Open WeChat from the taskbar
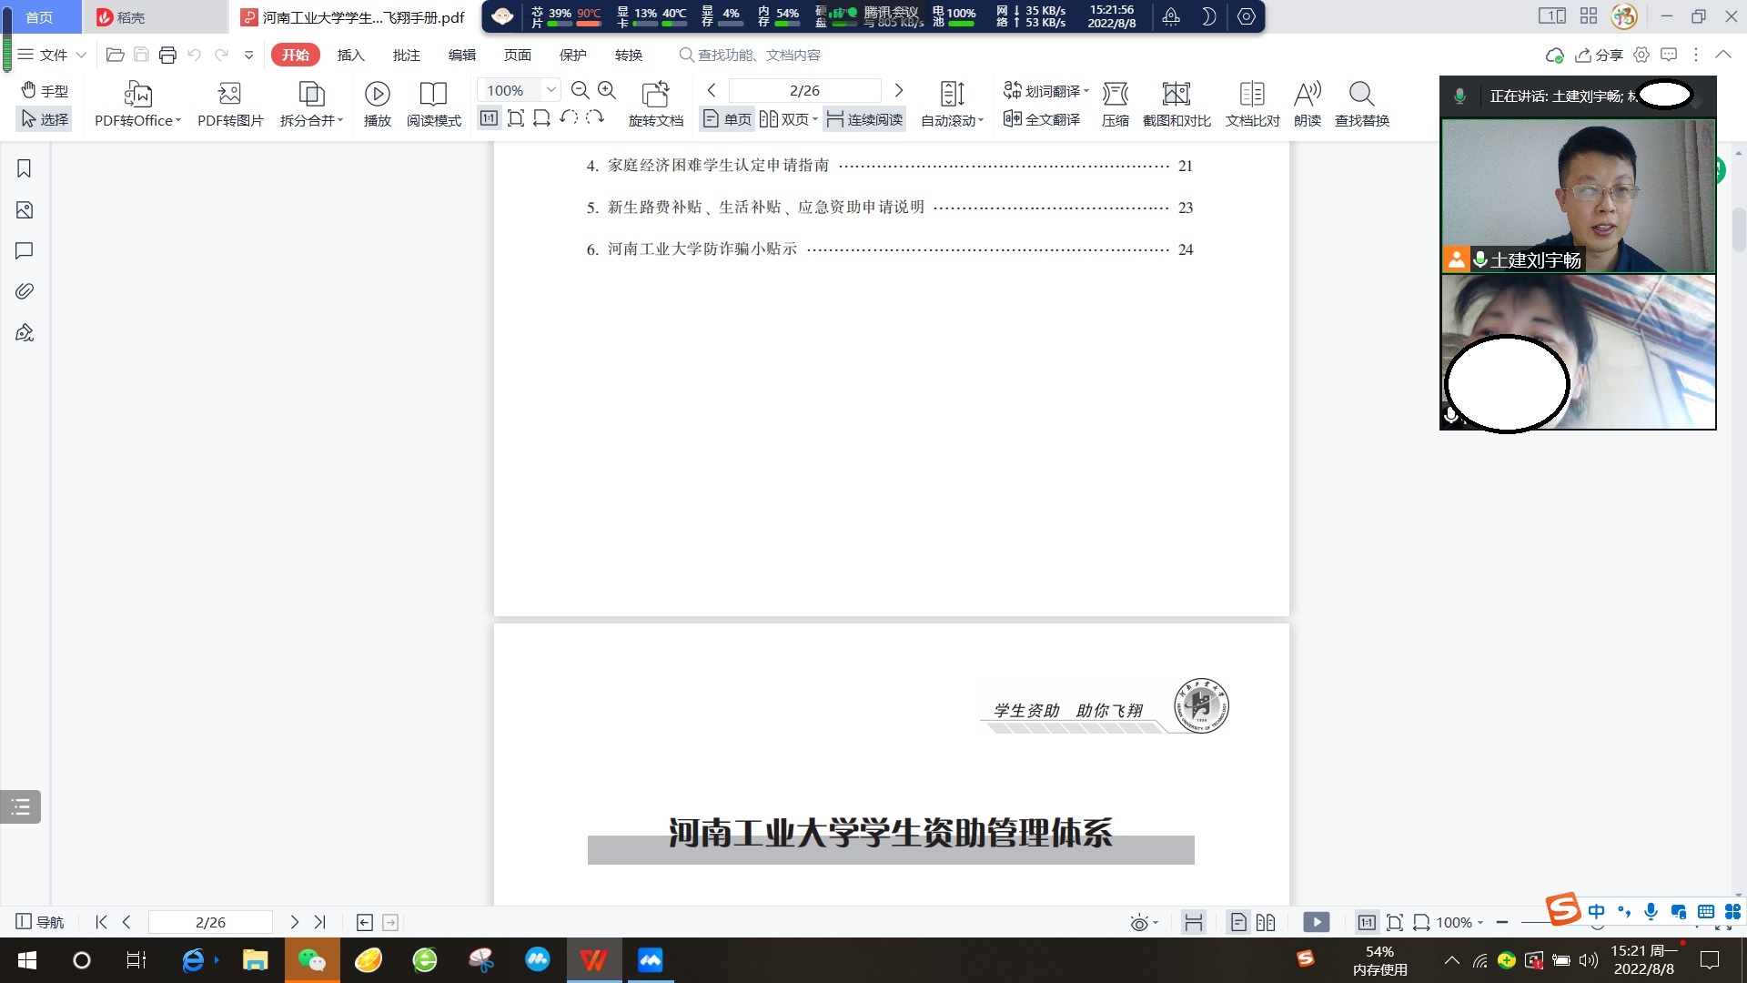The width and height of the screenshot is (1747, 983). coord(312,960)
